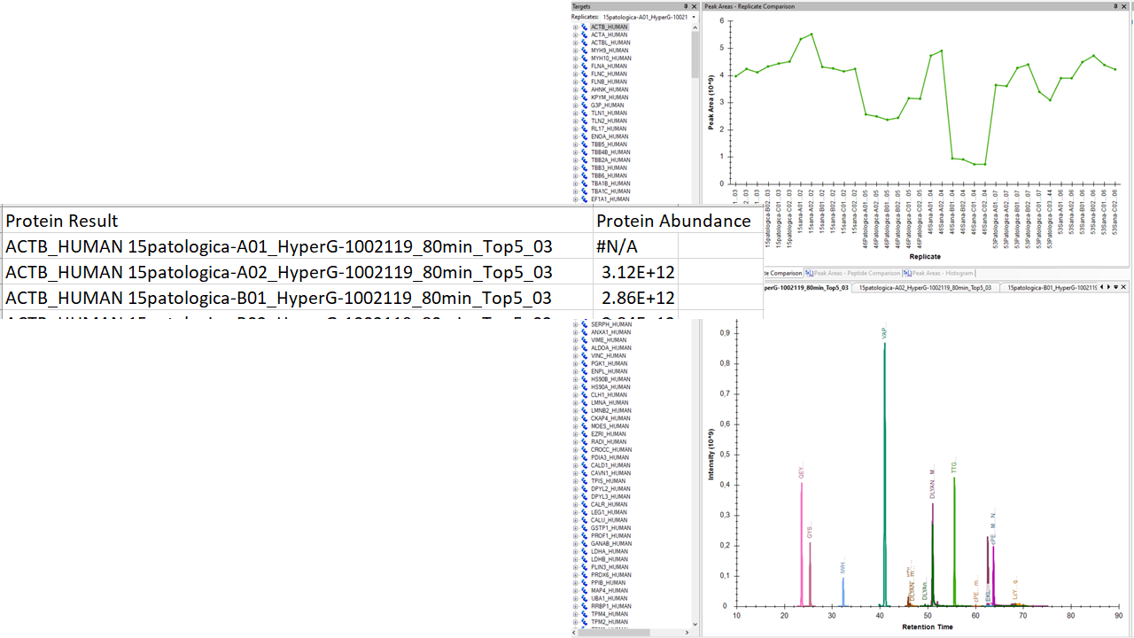1134x638 pixels.
Task: Click the protein icon next to ACTB_HUMAN
Action: (584, 27)
